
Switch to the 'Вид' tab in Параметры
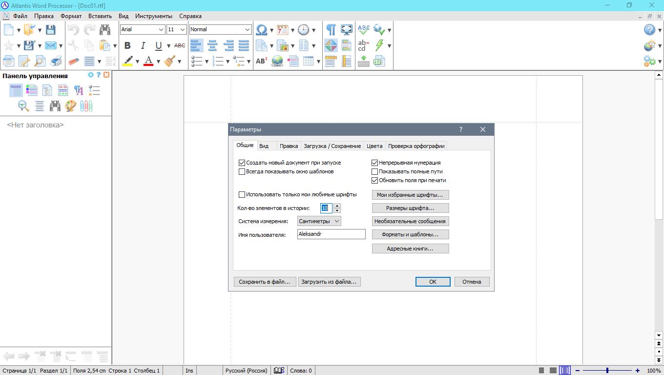(264, 146)
